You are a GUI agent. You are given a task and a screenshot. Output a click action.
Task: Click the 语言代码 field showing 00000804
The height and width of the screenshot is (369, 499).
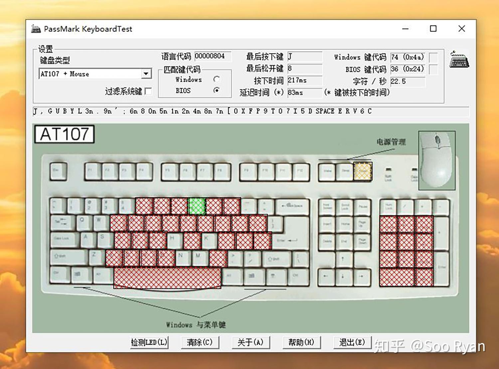tap(213, 56)
